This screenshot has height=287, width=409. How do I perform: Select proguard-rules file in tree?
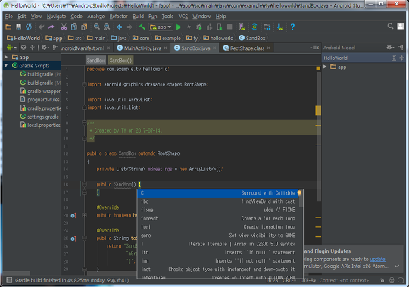click(x=40, y=99)
